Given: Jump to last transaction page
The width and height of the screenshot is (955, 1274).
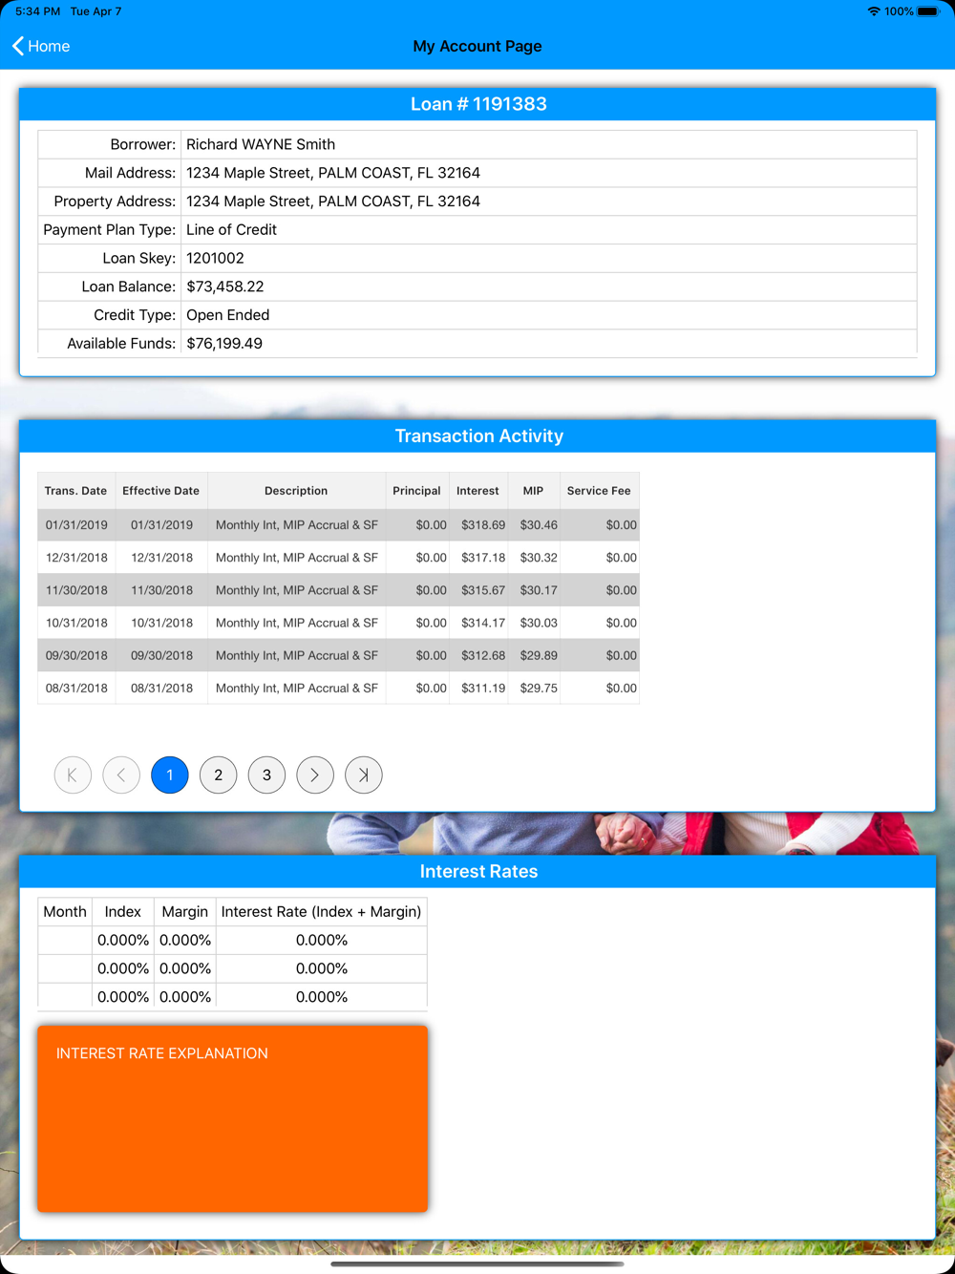Looking at the screenshot, I should pos(364,775).
